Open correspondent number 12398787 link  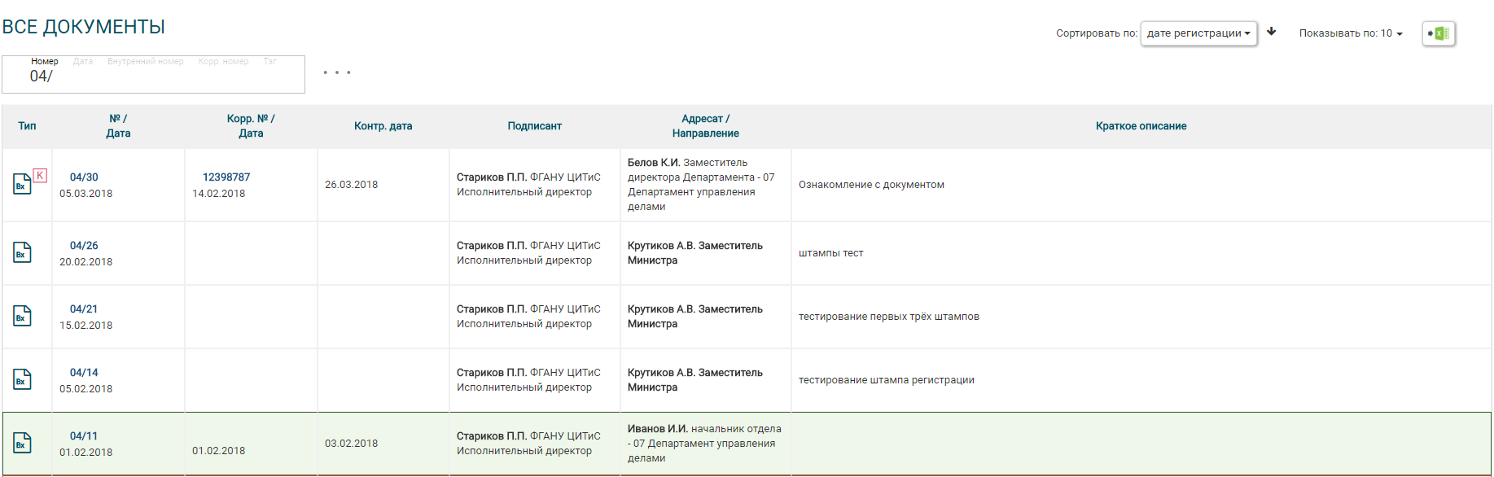coord(226,177)
